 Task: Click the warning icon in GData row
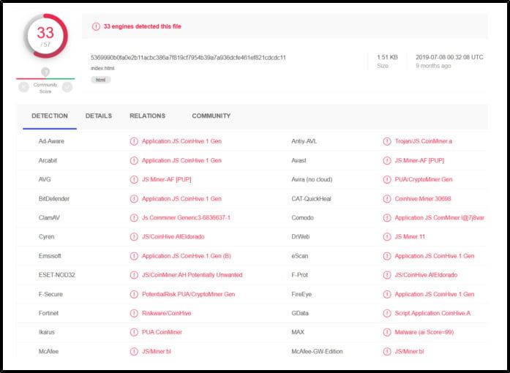coord(387,313)
